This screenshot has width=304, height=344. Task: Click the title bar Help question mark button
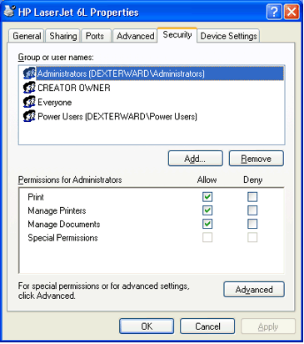[274, 12]
